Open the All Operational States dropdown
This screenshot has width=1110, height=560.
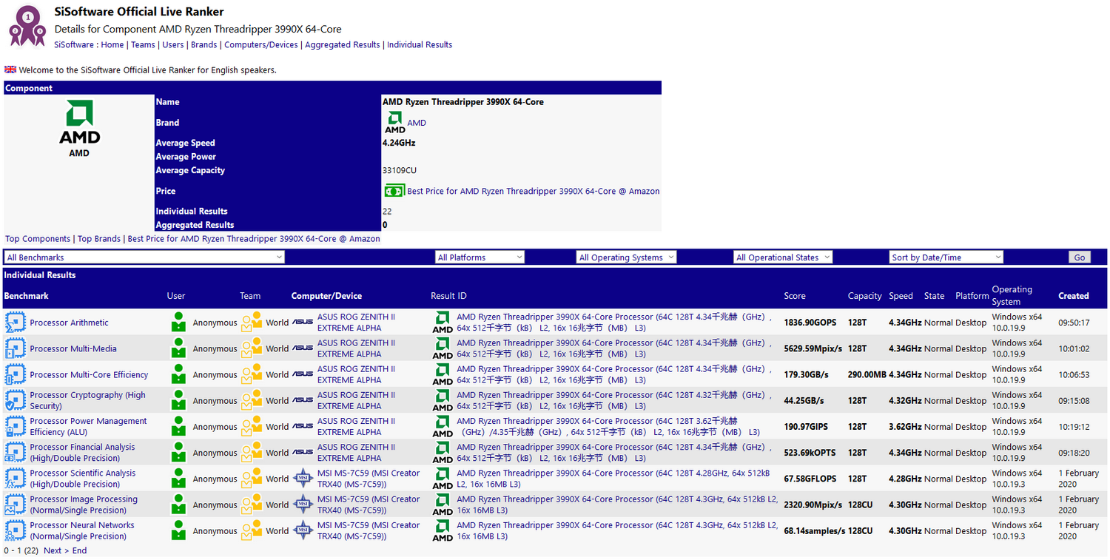tap(783, 257)
